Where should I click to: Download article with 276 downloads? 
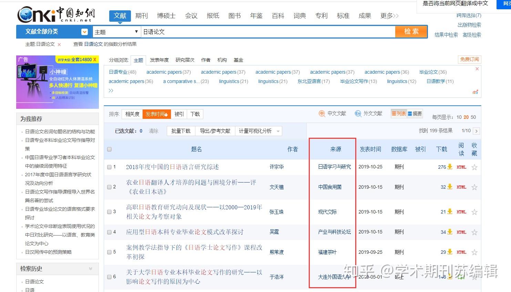[x=450, y=167]
